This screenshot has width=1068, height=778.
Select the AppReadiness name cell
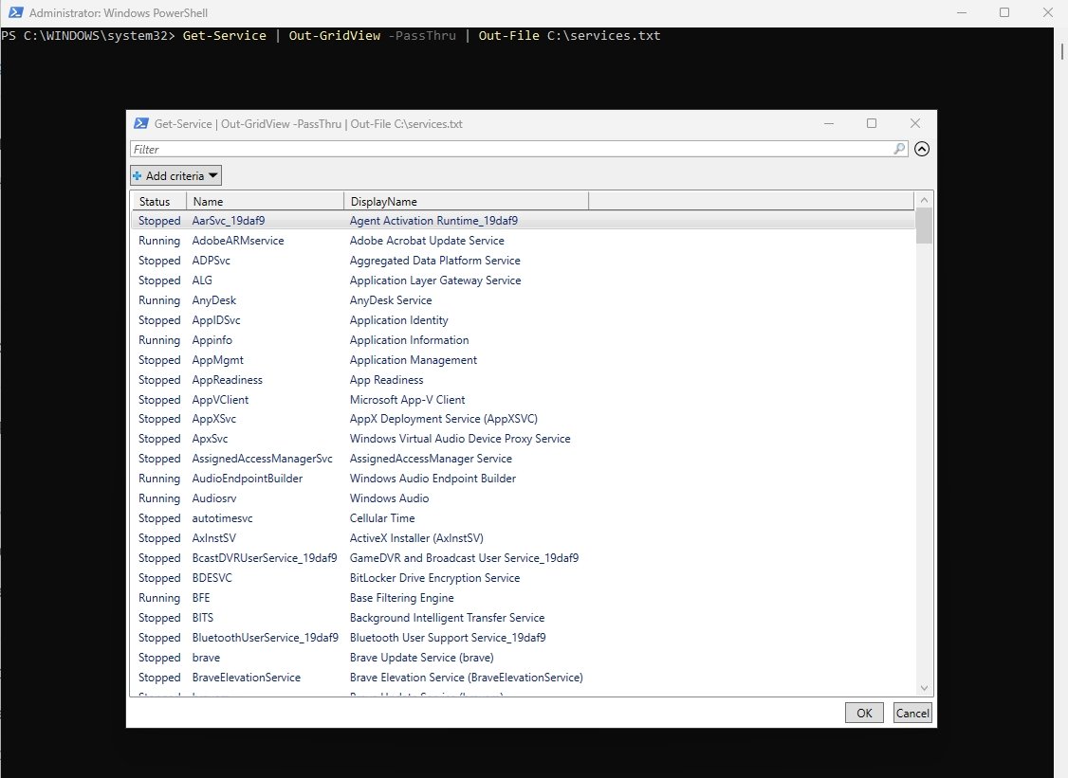[227, 380]
